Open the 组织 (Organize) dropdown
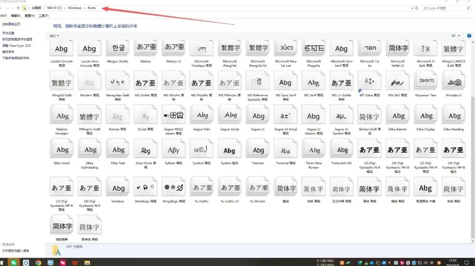 pyautogui.click(x=54, y=36)
